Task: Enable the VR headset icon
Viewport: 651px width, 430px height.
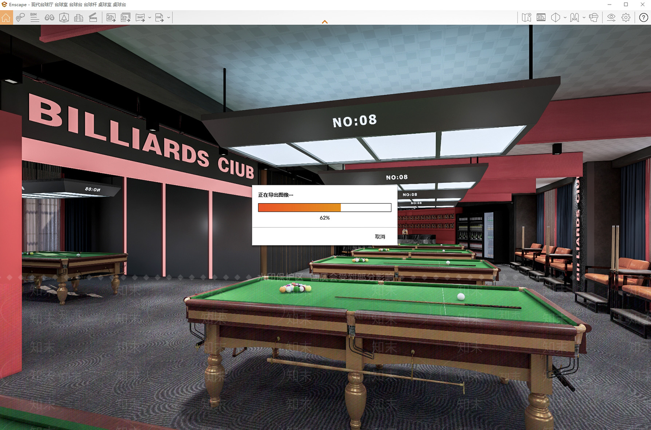Action: click(594, 17)
